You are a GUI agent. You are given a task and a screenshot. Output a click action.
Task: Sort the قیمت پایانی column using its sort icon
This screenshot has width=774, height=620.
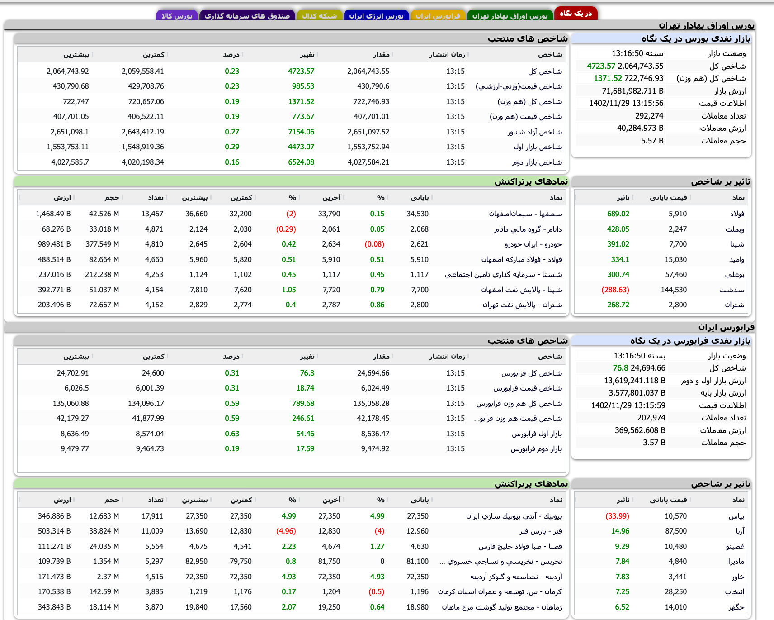point(690,197)
